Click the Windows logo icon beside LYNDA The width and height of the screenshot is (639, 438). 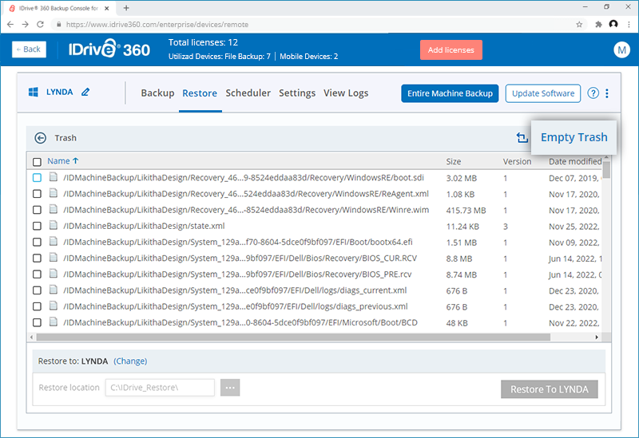[x=34, y=92]
